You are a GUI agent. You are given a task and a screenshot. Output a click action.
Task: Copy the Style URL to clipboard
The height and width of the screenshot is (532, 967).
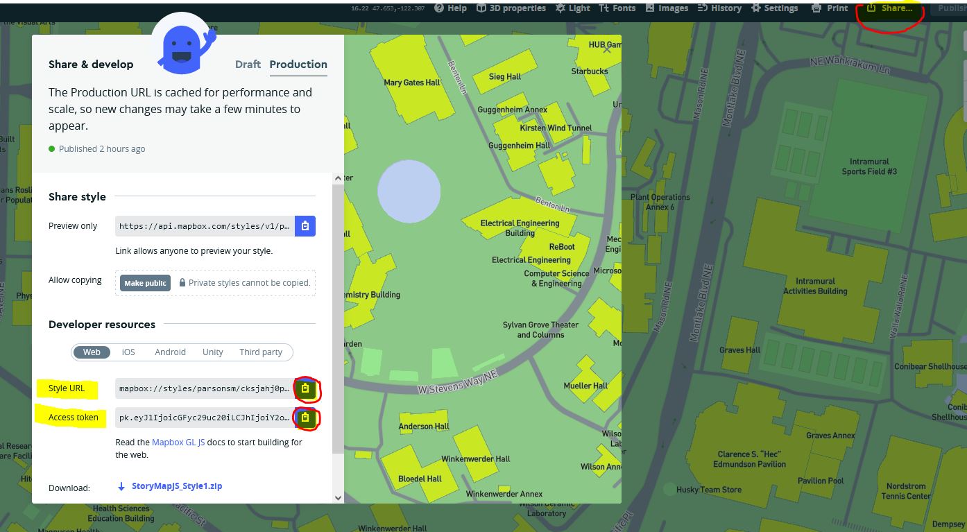pyautogui.click(x=305, y=388)
